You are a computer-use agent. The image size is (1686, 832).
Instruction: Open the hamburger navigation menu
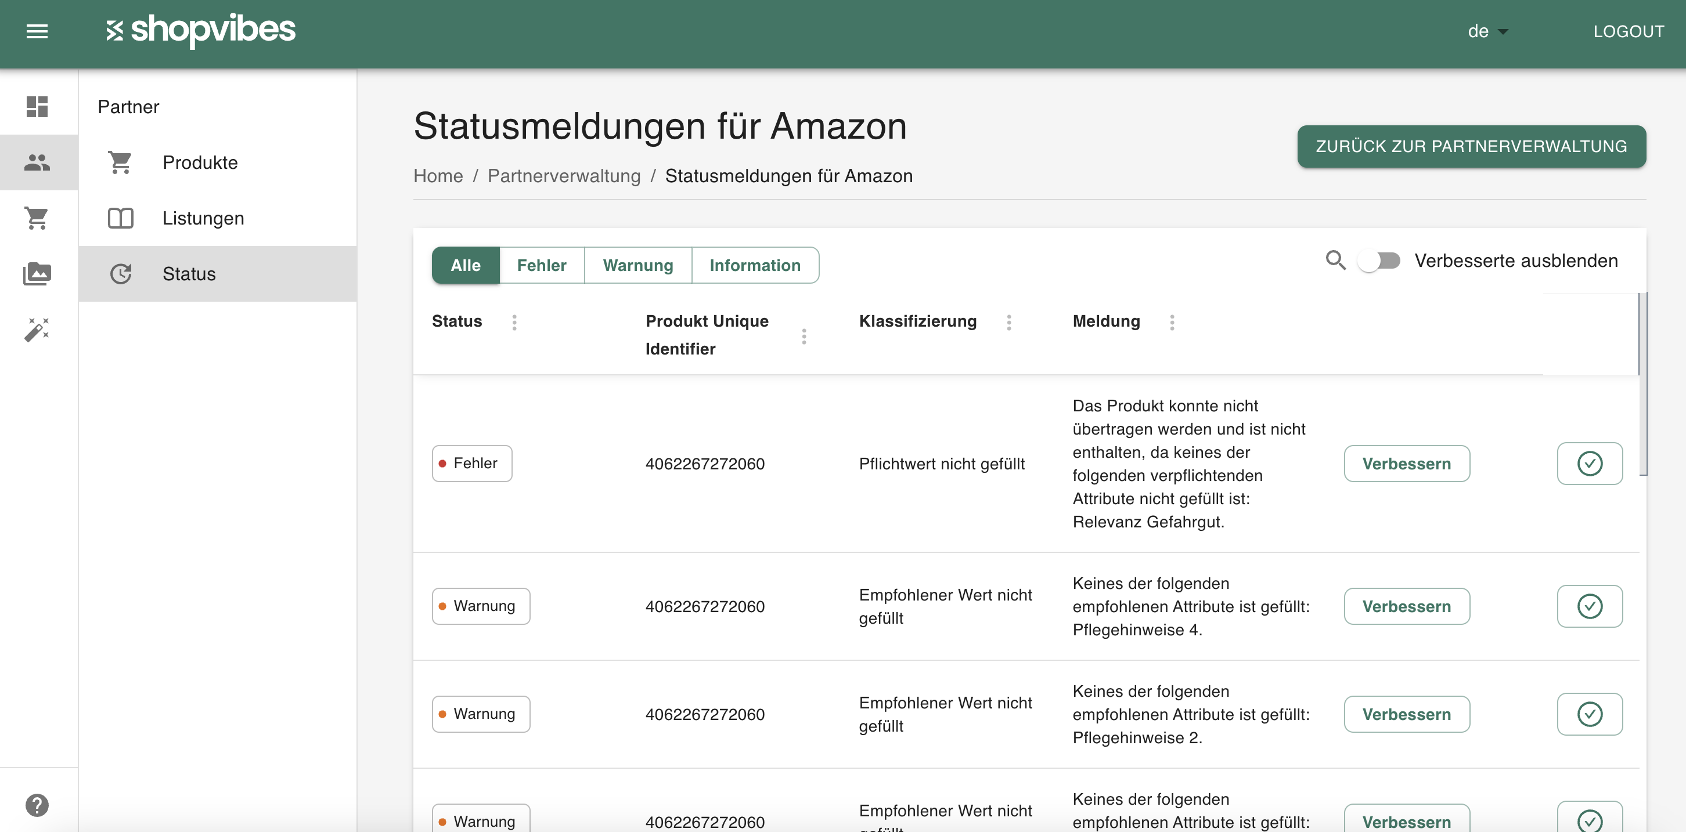tap(37, 31)
